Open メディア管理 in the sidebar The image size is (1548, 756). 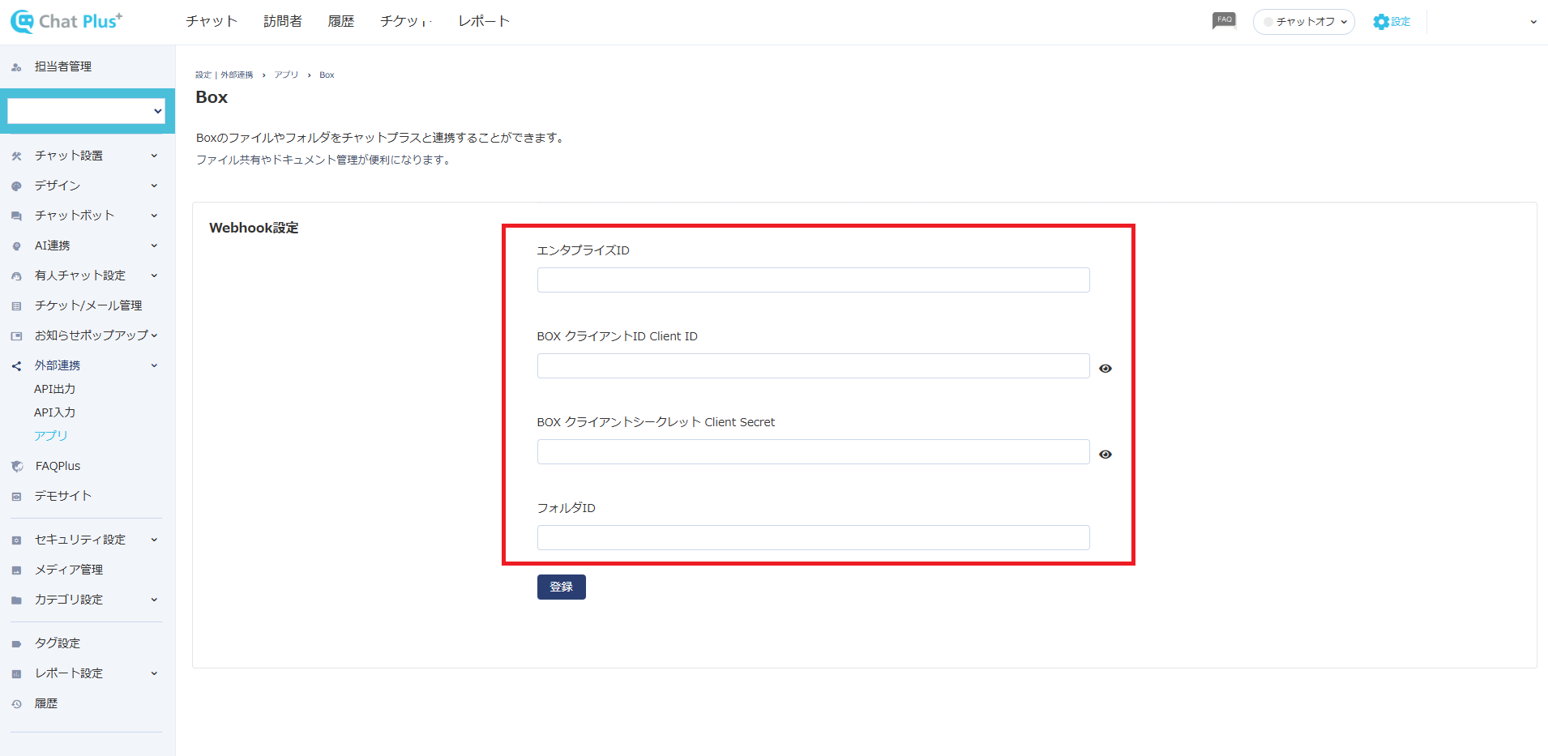click(69, 570)
